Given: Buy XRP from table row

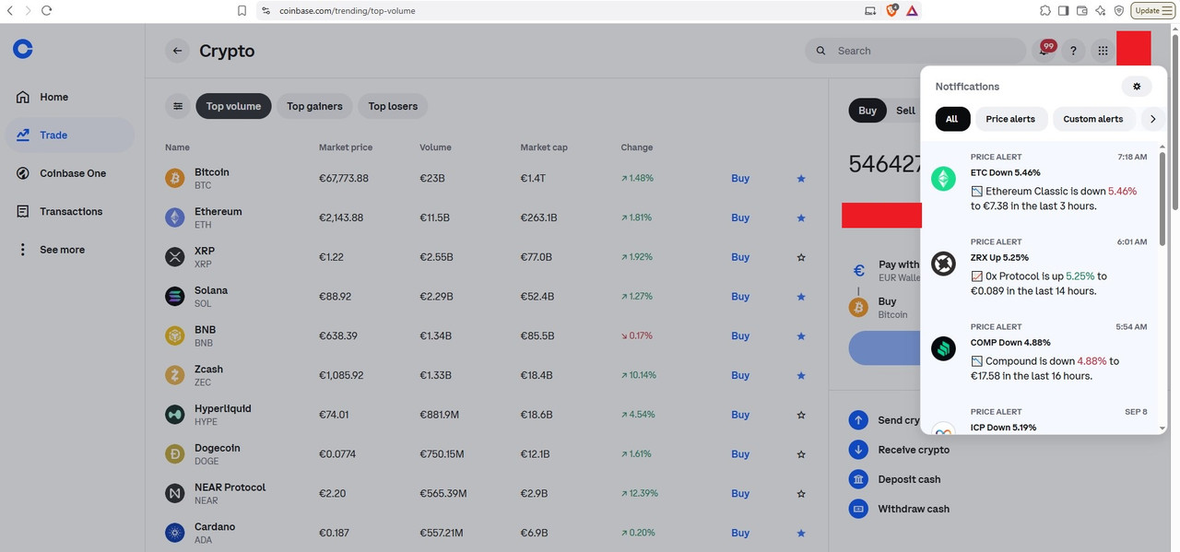Looking at the screenshot, I should coord(740,257).
